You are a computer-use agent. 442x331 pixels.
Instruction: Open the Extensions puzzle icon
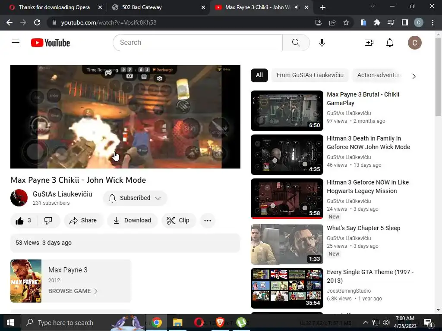377,22
